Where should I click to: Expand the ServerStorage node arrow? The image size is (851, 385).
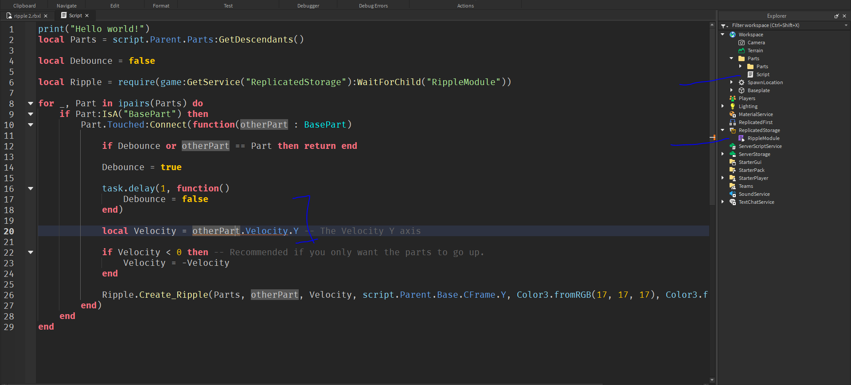pyautogui.click(x=723, y=154)
